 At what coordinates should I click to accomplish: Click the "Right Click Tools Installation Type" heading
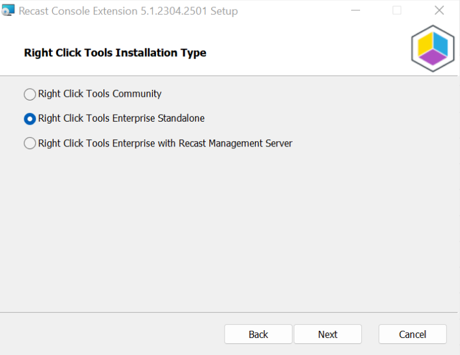[x=115, y=53]
